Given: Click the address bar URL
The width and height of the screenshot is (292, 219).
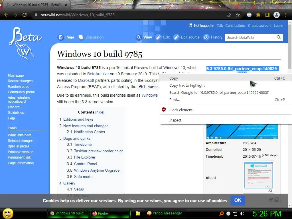Looking at the screenshot, I should point(78,15).
